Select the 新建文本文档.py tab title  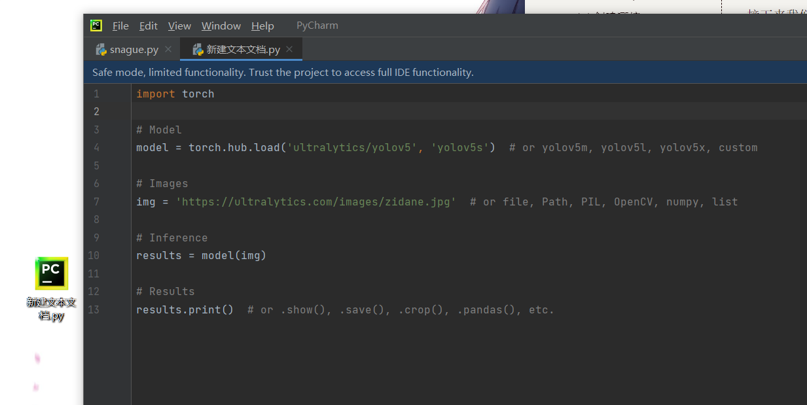coord(243,50)
